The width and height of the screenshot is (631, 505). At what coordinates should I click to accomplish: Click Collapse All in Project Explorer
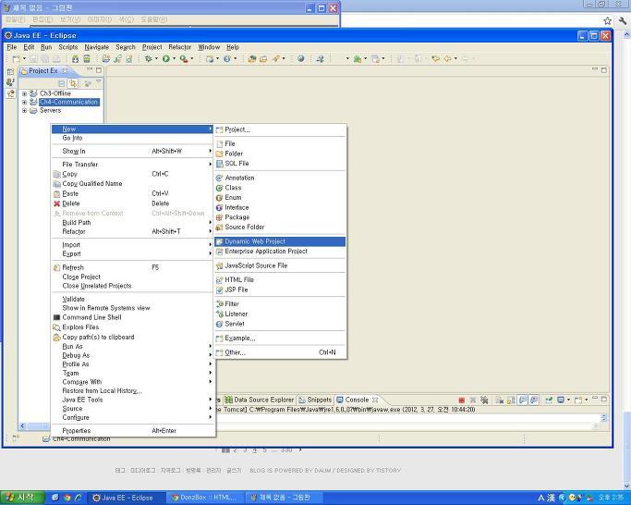(x=61, y=83)
